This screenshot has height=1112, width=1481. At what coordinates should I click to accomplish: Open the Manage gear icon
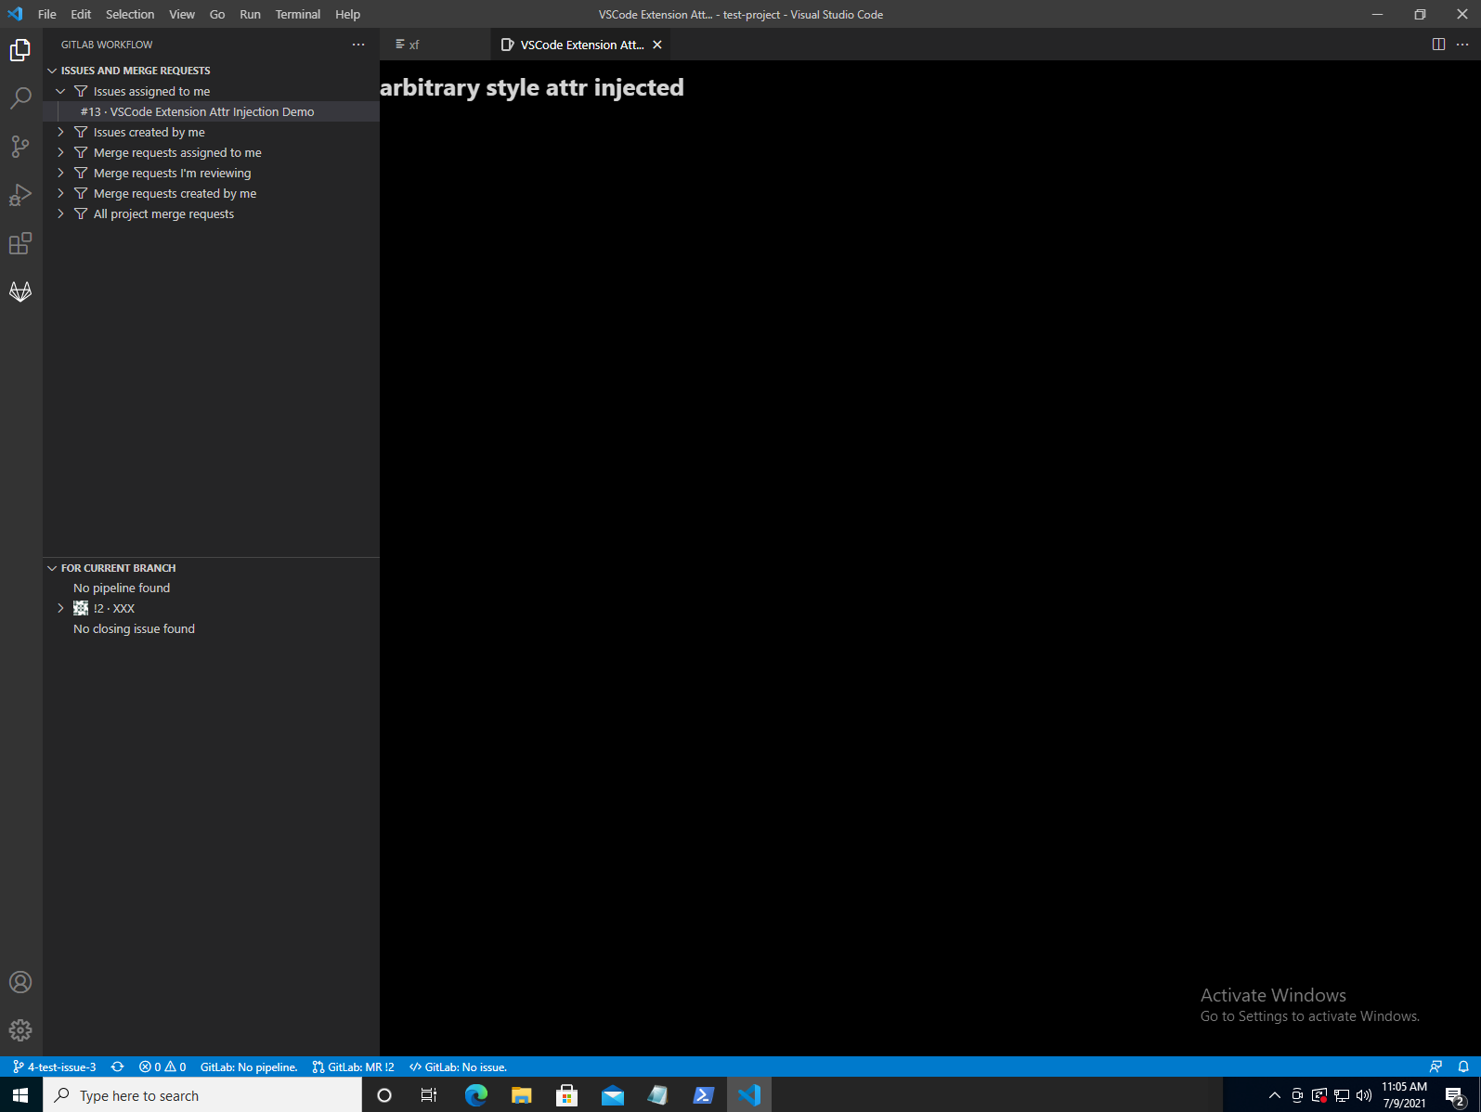pos(20,1030)
